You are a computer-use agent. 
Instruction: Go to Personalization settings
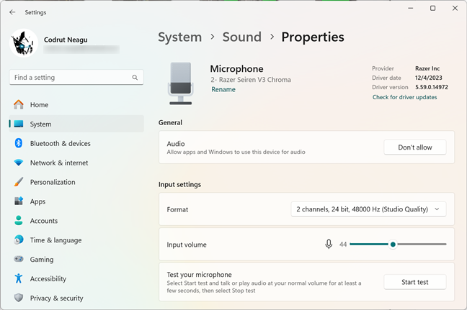76,182
